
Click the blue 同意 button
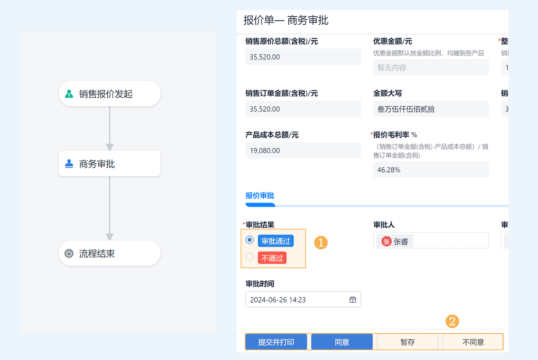click(x=342, y=342)
